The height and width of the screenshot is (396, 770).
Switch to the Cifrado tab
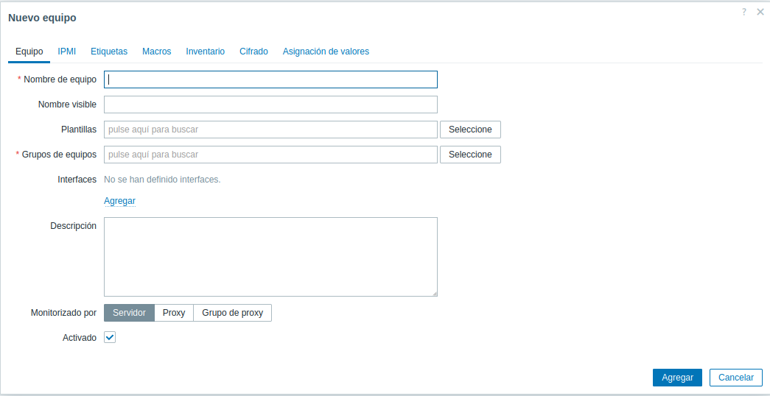pyautogui.click(x=253, y=52)
